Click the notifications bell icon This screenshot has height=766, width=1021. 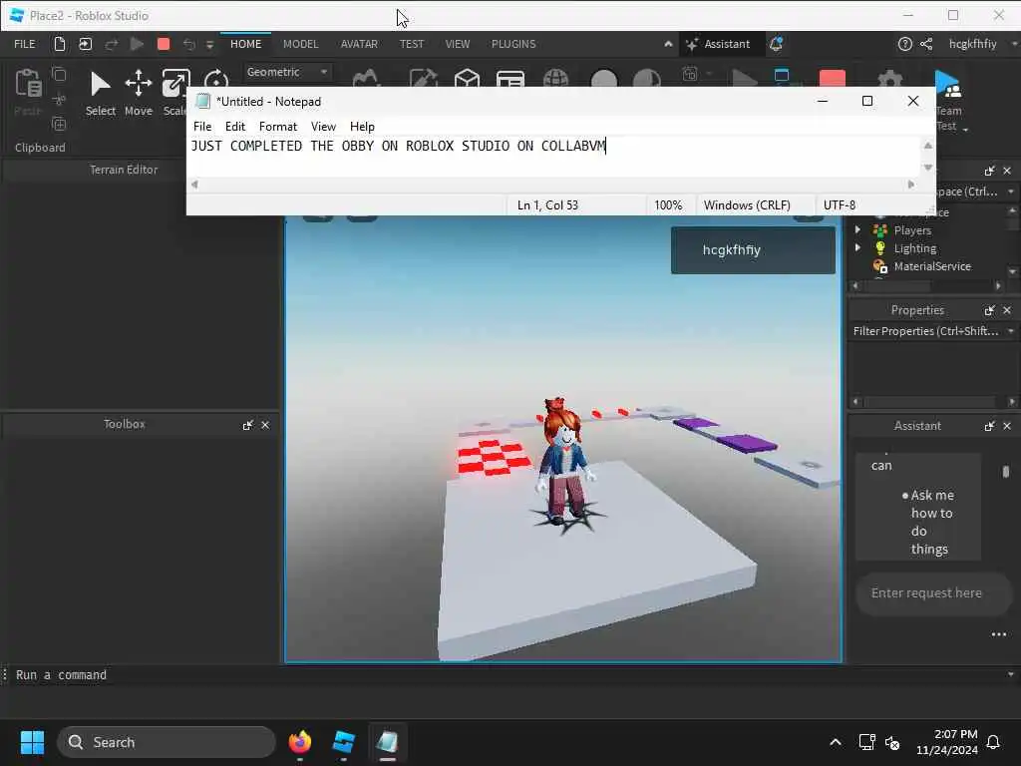click(x=776, y=44)
